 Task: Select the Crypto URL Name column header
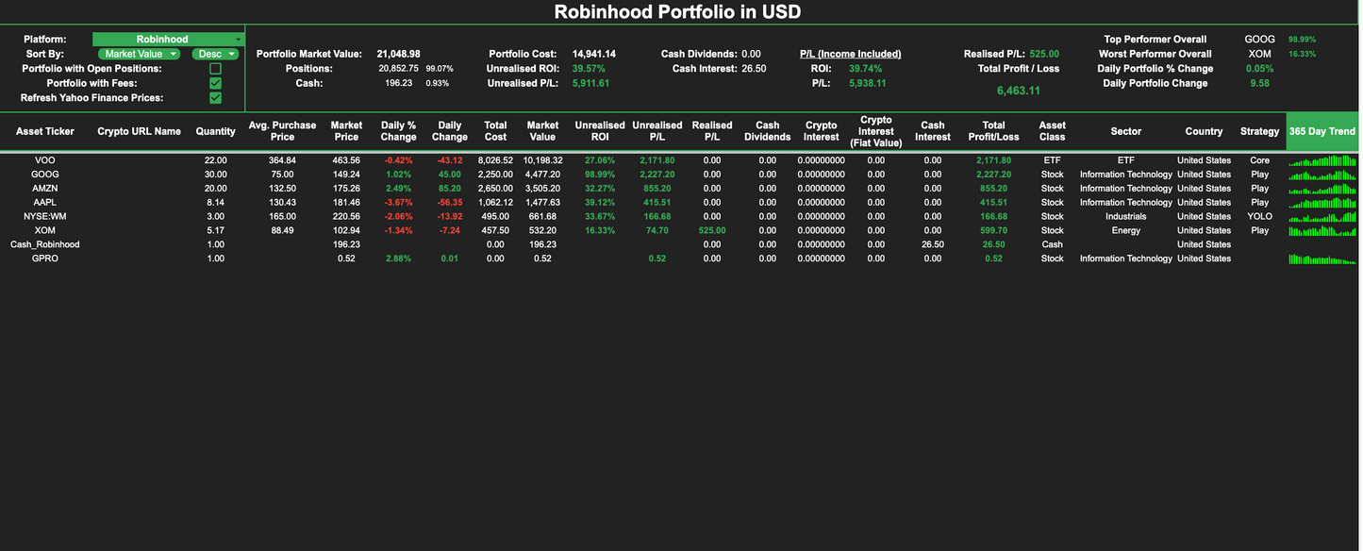click(139, 131)
